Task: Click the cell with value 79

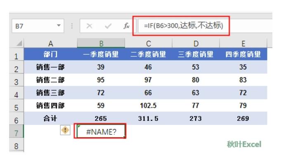Action: coord(243,106)
